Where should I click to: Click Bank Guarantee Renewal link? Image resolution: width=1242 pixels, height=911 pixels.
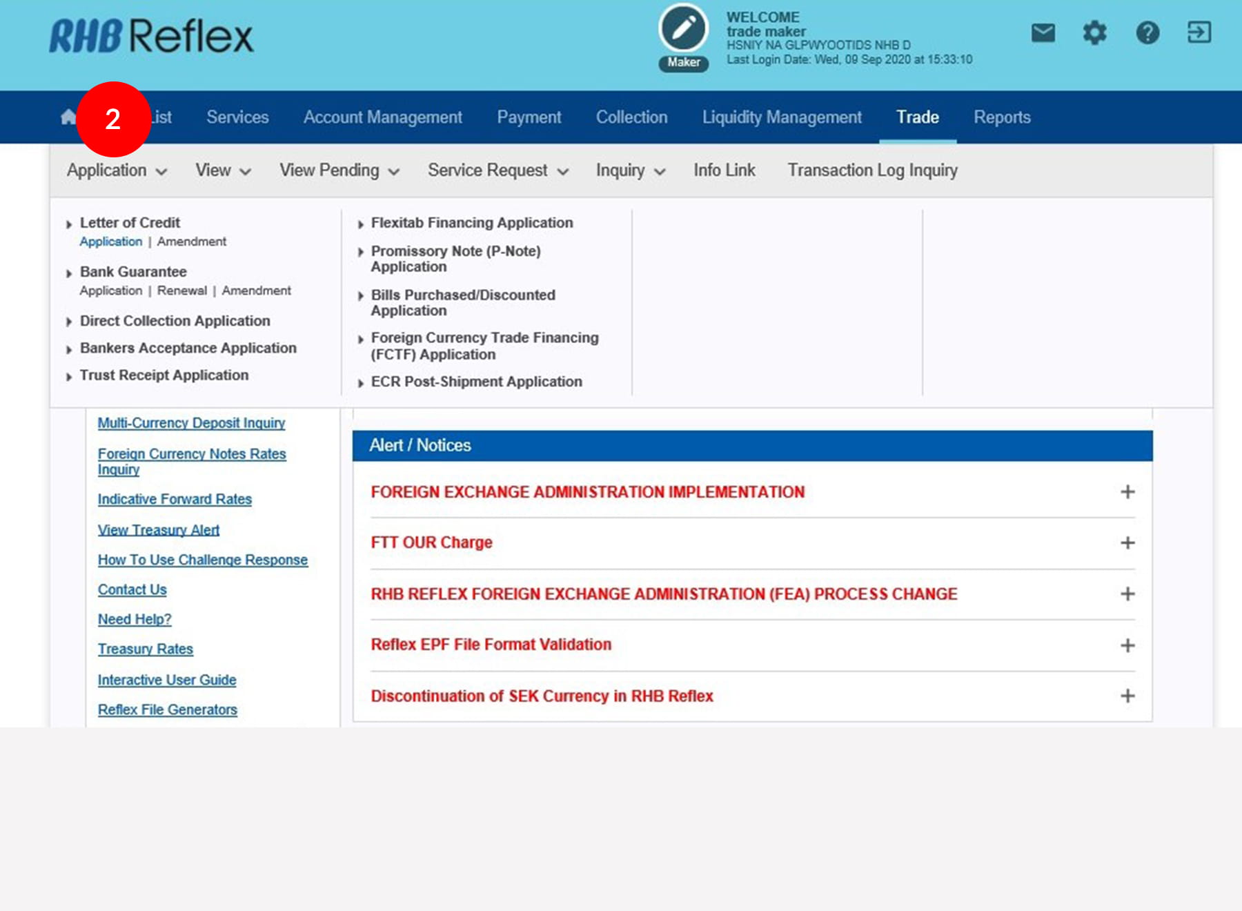(x=181, y=291)
